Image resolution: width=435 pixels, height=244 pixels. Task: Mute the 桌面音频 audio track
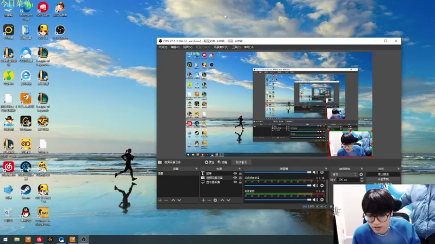click(315, 200)
